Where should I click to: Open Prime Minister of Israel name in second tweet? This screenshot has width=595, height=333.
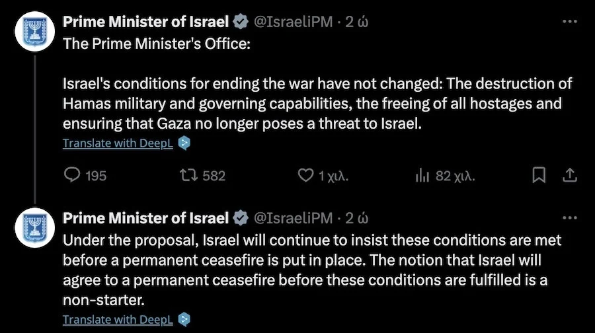click(145, 217)
